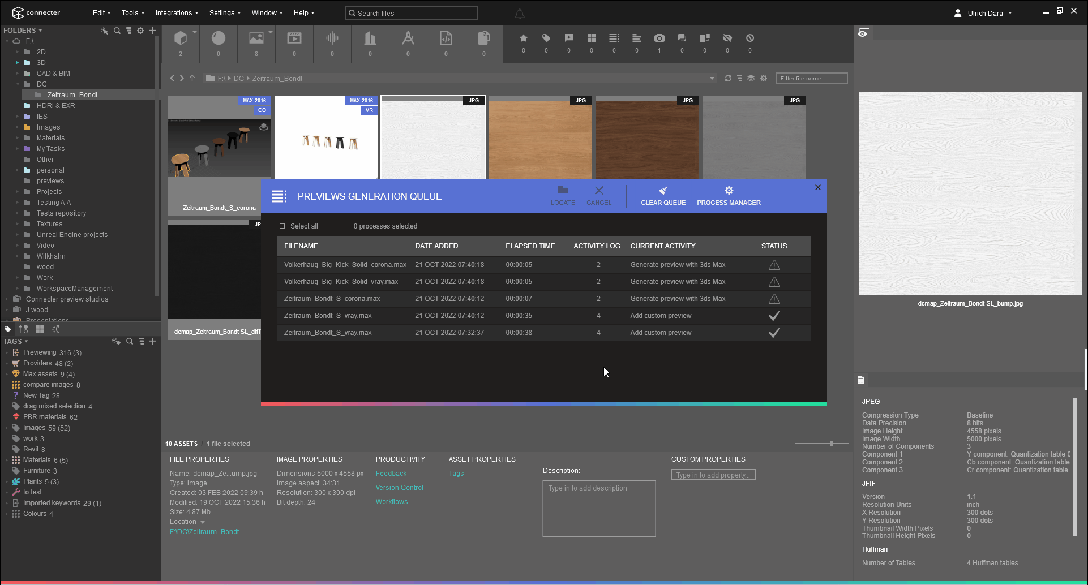1088x585 pixels.
Task: Click the Search files field
Action: 412,13
